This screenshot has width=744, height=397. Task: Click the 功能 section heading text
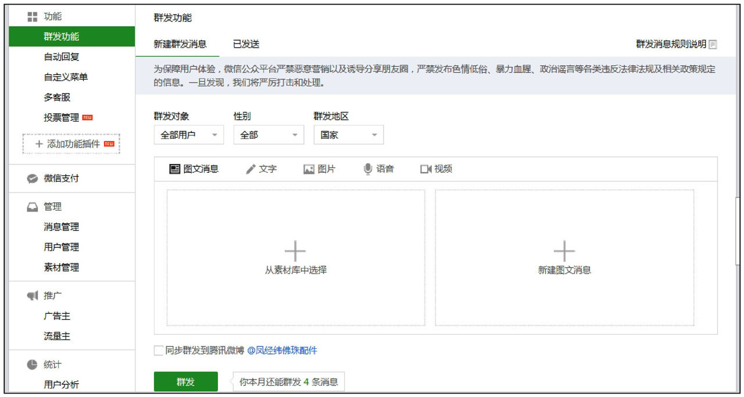[x=52, y=17]
